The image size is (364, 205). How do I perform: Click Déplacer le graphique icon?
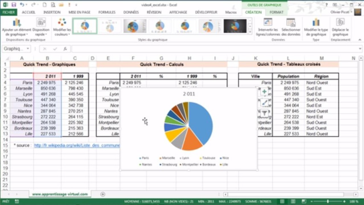pyautogui.click(x=340, y=27)
